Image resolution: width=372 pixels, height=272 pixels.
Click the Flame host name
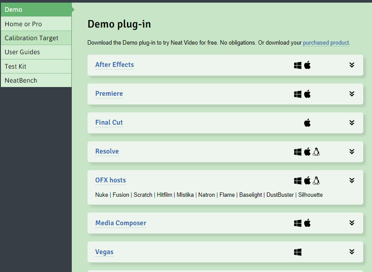click(x=227, y=195)
